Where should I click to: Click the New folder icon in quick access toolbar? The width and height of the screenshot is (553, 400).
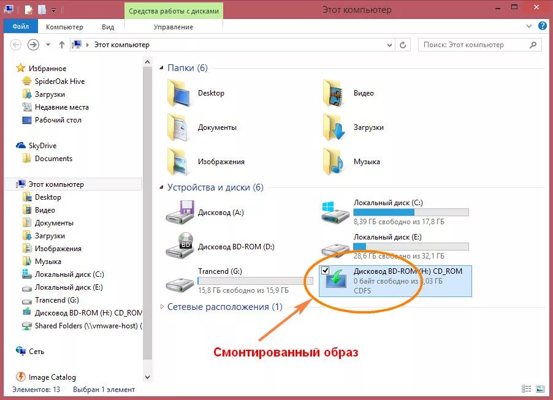42,10
